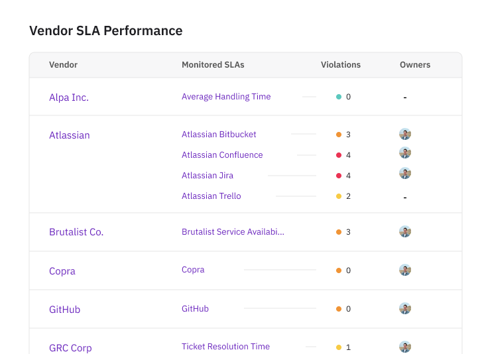Open the Atlassian vendor link
The width and height of the screenshot is (482, 354).
click(70, 135)
